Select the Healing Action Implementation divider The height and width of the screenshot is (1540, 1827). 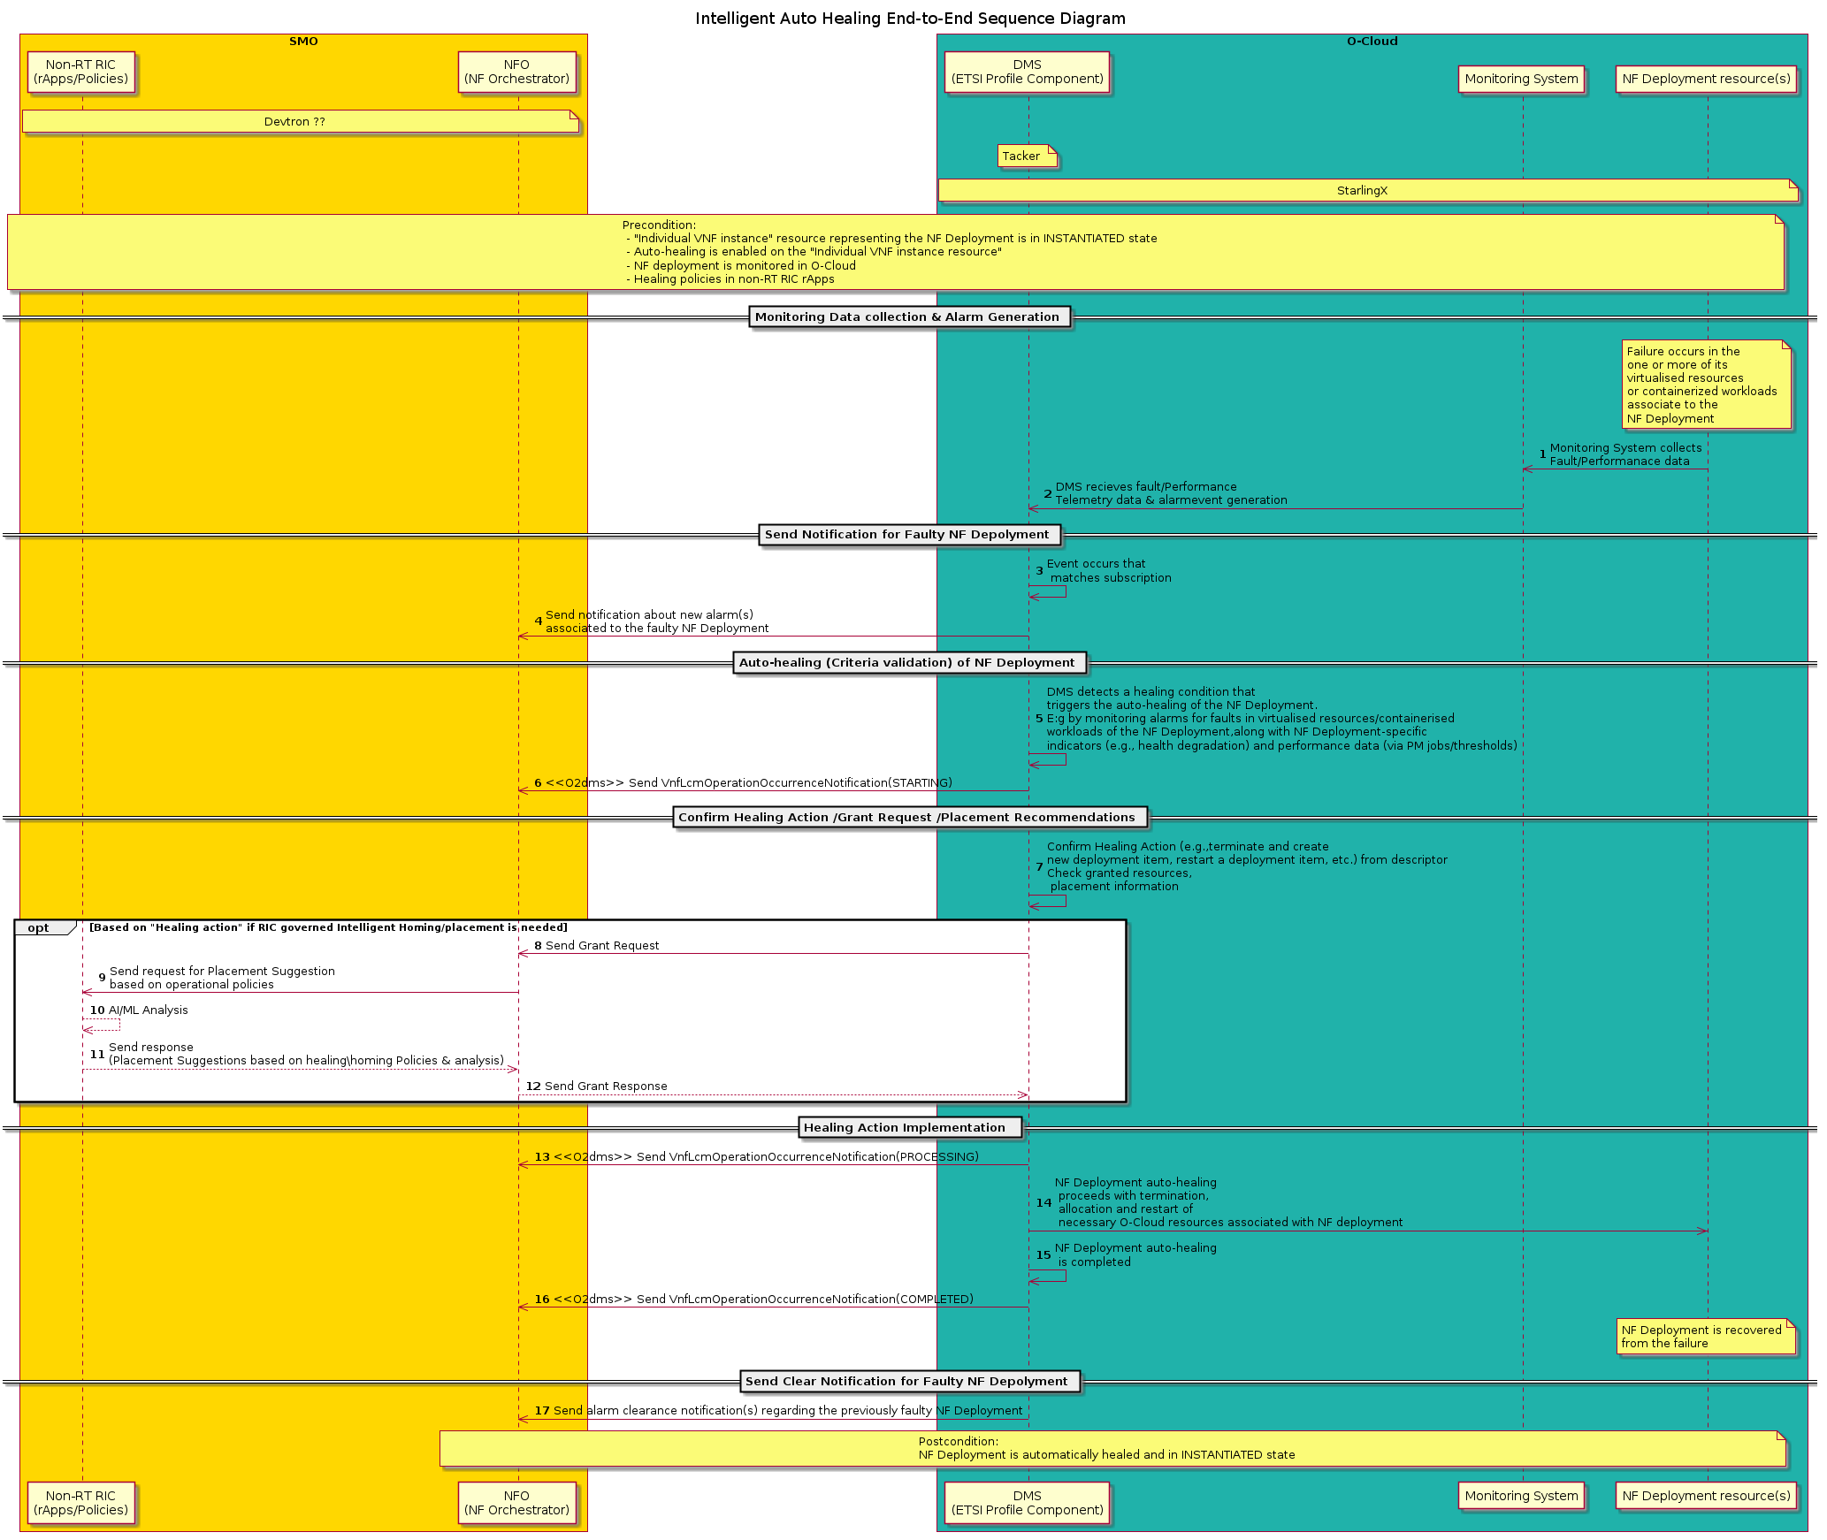[909, 1128]
